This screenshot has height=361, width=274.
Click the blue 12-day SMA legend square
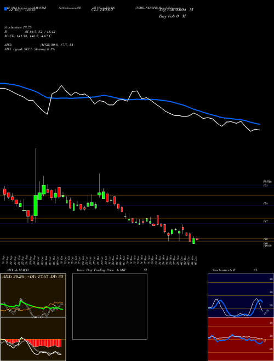[6, 9]
